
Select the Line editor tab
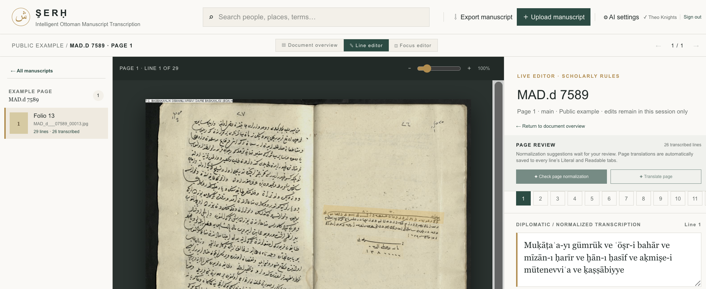point(366,45)
